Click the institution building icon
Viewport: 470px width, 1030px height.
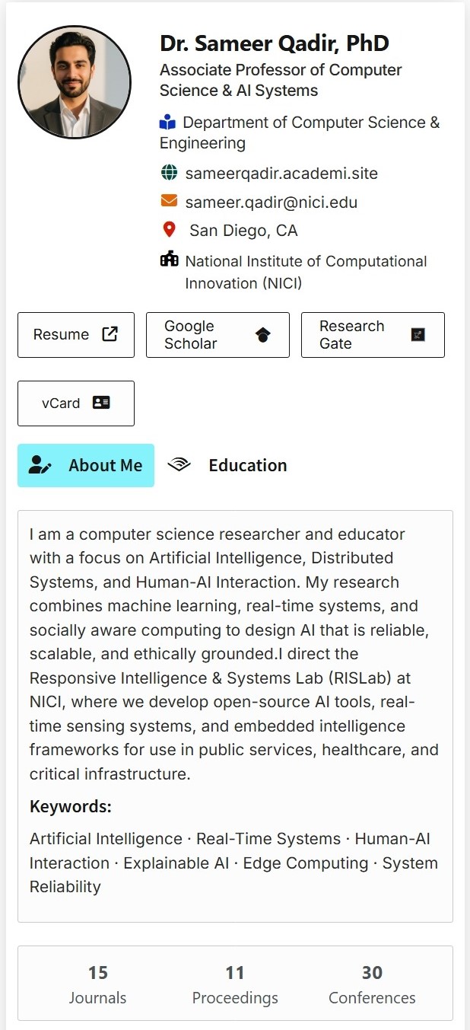(x=169, y=259)
